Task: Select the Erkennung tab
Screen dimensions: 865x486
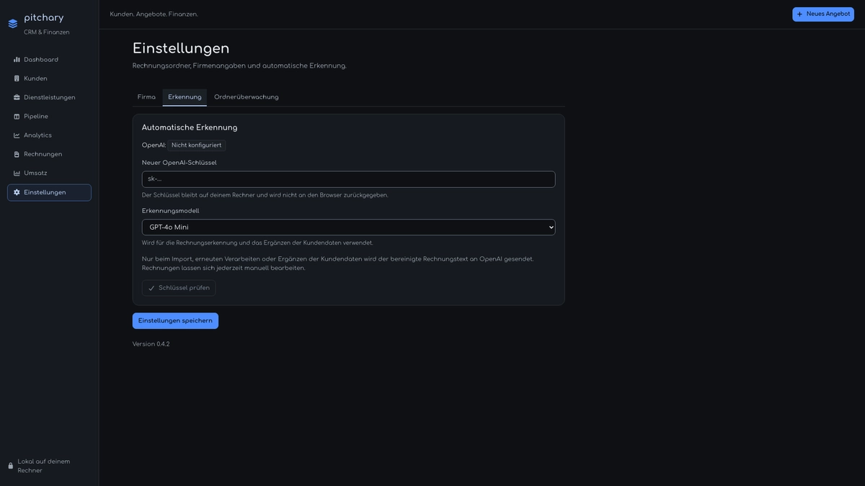Action: pyautogui.click(x=185, y=97)
